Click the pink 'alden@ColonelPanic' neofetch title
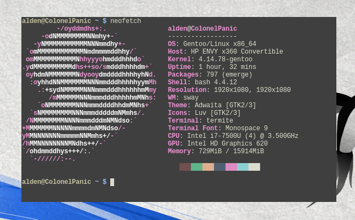The image size is (355, 220). (202, 28)
